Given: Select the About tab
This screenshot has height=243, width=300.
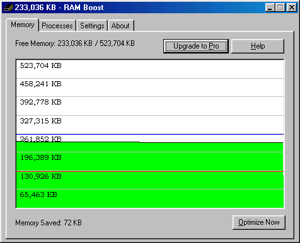Looking at the screenshot, I should pos(120,26).
